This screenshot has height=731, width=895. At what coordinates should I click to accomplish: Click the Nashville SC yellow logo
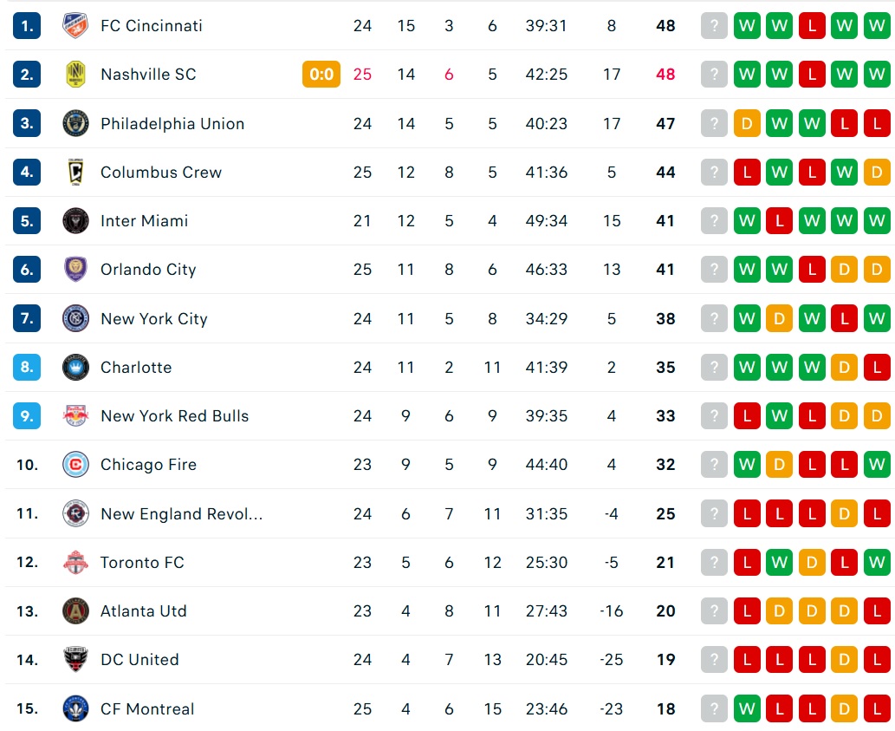click(x=75, y=75)
